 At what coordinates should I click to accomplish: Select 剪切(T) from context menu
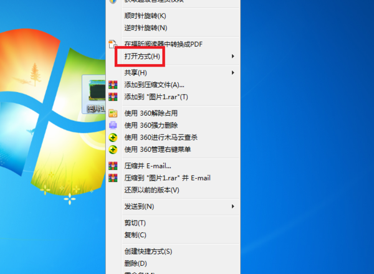(135, 223)
